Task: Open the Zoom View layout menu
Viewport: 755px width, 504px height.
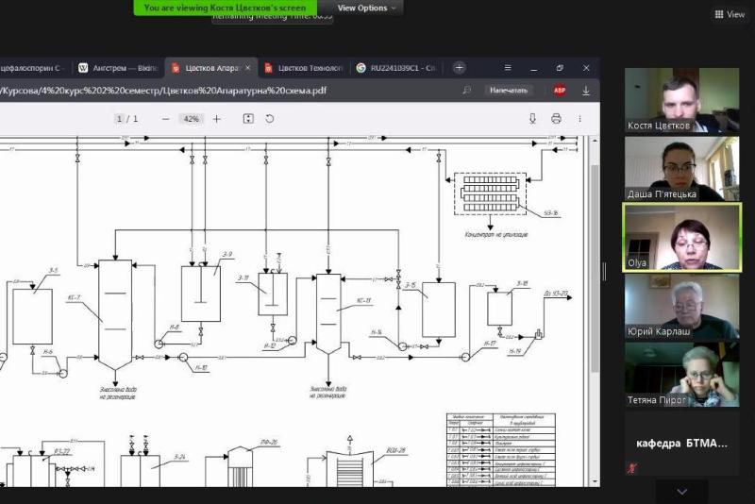Action: [x=730, y=14]
